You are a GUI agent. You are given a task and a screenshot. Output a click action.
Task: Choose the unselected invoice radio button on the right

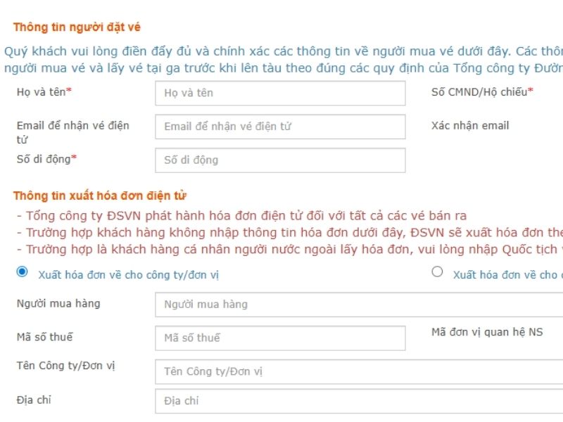(x=437, y=271)
